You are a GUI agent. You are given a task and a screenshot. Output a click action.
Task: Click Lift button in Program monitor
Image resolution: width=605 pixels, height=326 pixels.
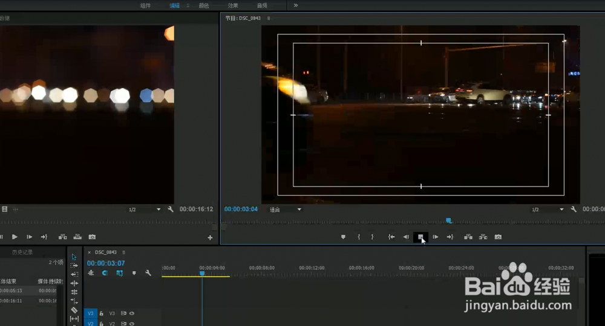click(468, 237)
